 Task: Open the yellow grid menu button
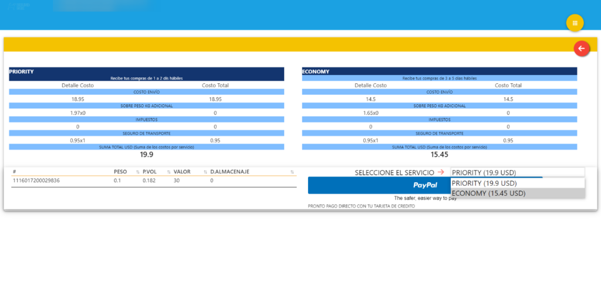(575, 23)
